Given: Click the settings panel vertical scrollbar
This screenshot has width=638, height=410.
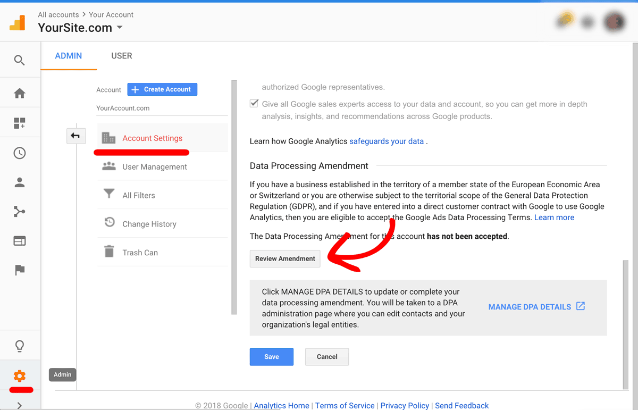Looking at the screenshot, I should click(x=625, y=324).
